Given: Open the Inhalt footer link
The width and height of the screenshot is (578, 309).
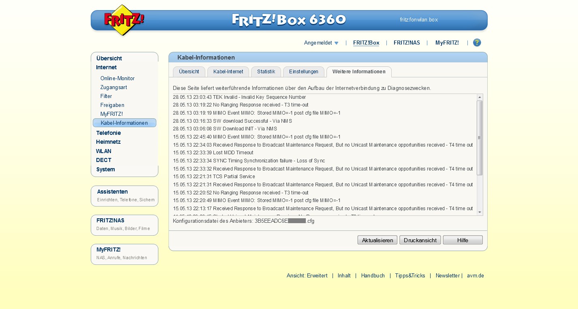Looking at the screenshot, I should [x=344, y=275].
